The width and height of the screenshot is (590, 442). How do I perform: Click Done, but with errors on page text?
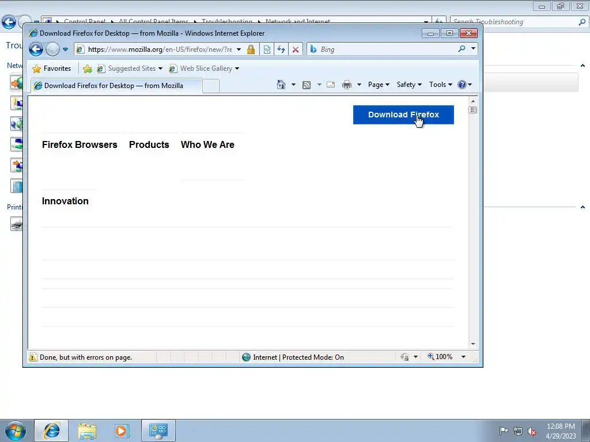(86, 357)
